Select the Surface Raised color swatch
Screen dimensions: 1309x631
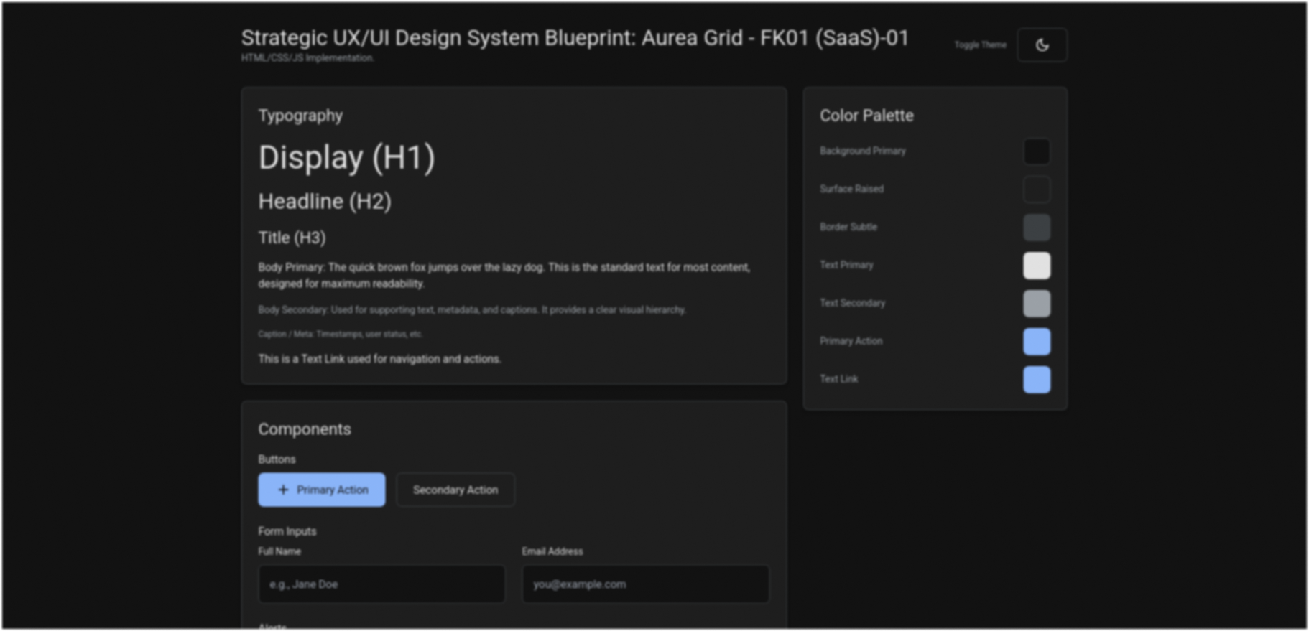click(1036, 190)
